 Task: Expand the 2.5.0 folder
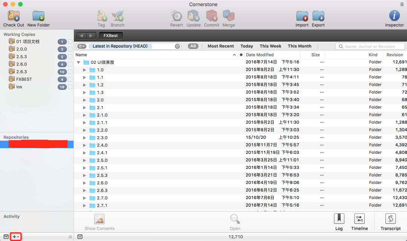tap(84, 160)
